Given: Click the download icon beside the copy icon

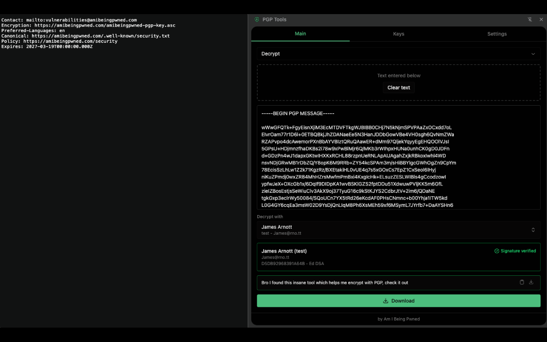Looking at the screenshot, I should 531,282.
